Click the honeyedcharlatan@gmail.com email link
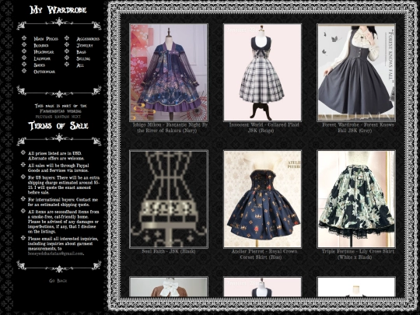This screenshot has height=315, width=420. coord(55,254)
